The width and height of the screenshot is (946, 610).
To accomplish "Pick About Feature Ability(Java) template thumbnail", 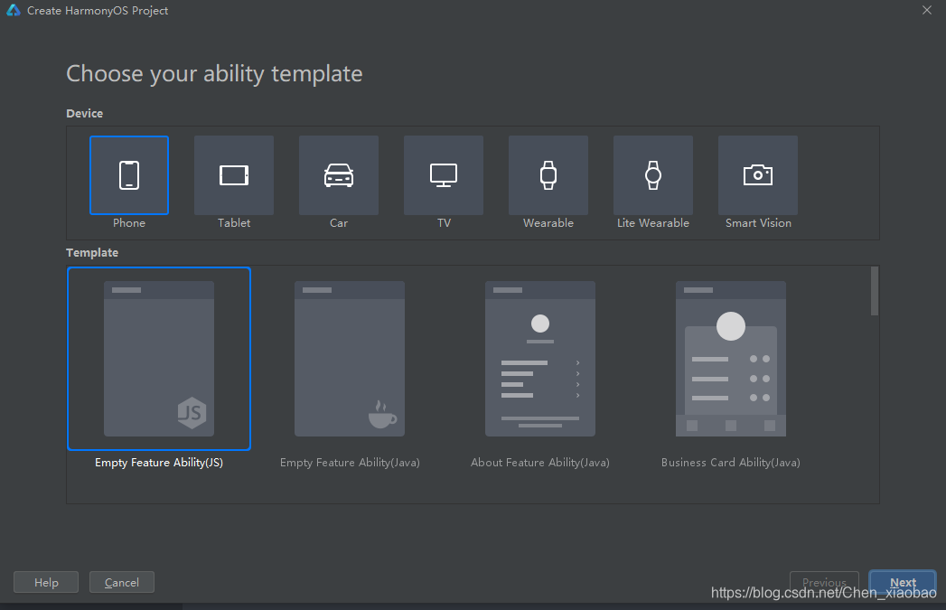I will [540, 359].
